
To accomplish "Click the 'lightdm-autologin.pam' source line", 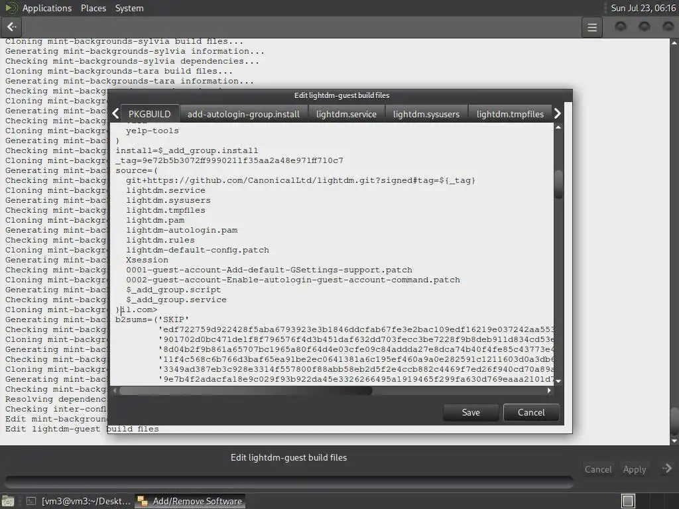I will [x=182, y=230].
